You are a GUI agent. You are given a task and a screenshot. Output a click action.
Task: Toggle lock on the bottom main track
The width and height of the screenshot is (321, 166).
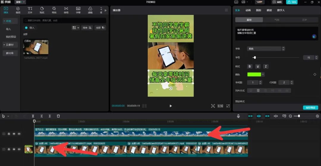click(9, 149)
